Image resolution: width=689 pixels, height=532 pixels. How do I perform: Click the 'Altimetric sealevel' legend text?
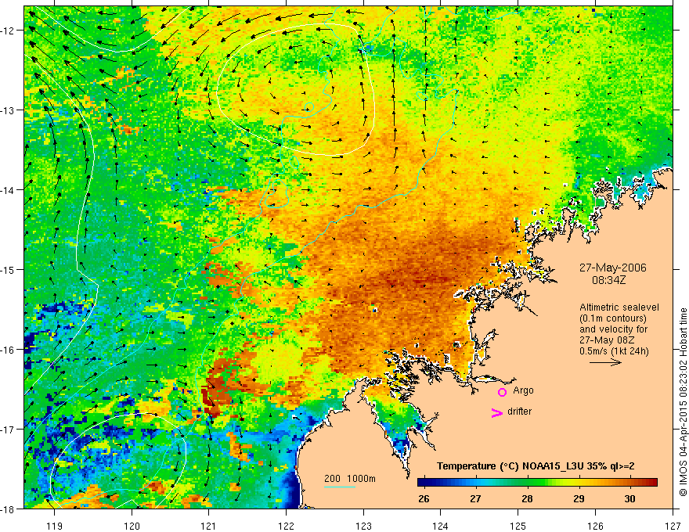[x=619, y=307]
